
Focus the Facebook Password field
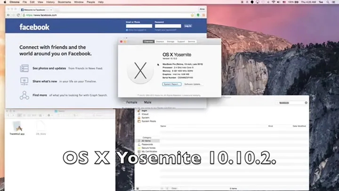pyautogui.click(x=168, y=26)
